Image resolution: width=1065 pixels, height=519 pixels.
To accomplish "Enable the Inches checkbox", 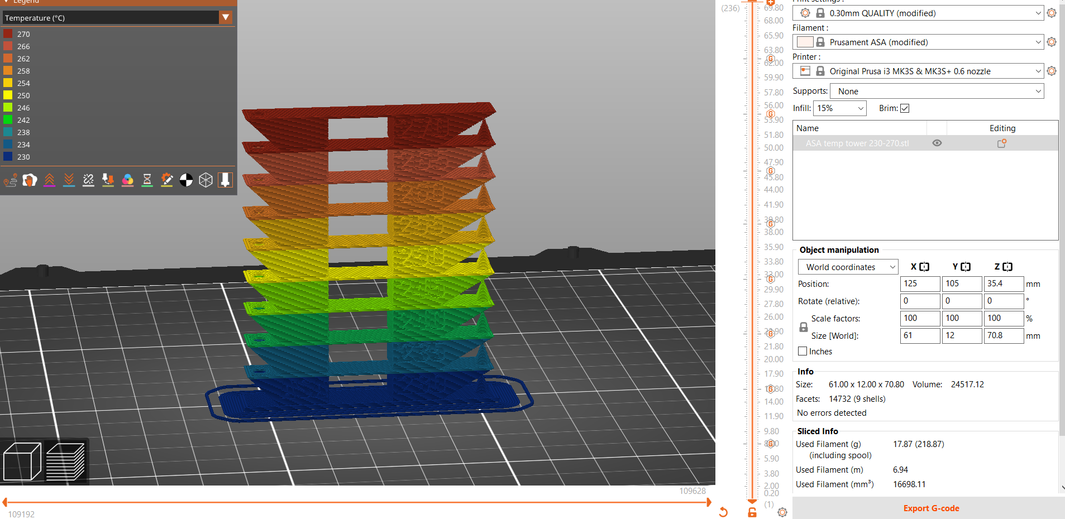I will coord(803,351).
